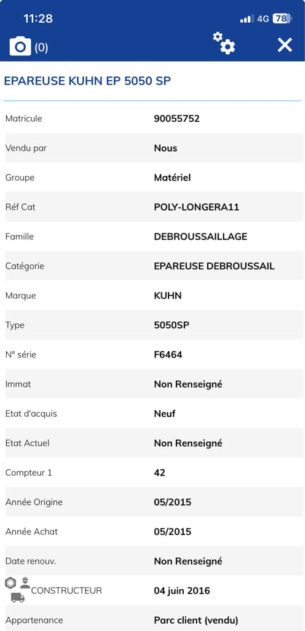Click the hex nut icon near CONSTRUCTEUR

pos(10,583)
